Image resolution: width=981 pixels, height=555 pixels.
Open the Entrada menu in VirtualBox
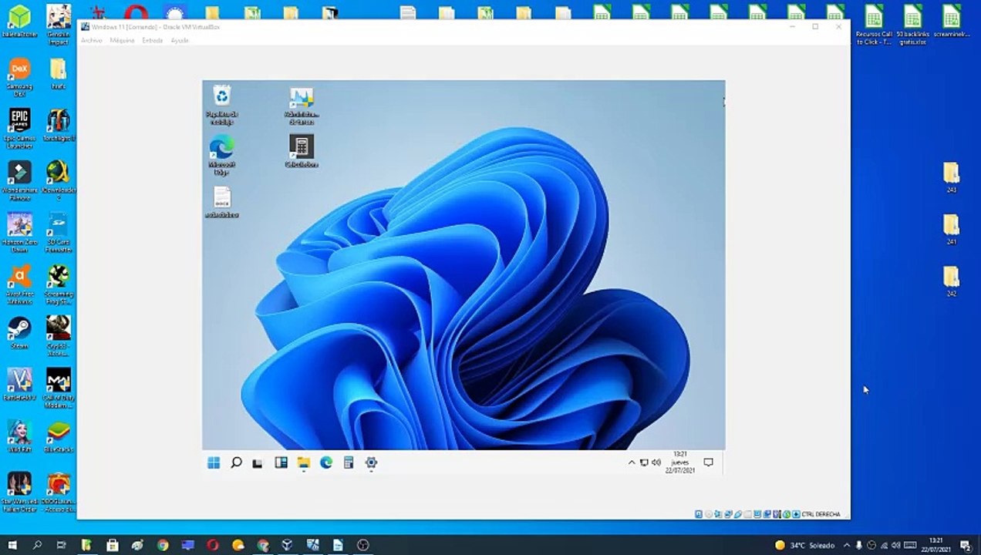pyautogui.click(x=152, y=40)
